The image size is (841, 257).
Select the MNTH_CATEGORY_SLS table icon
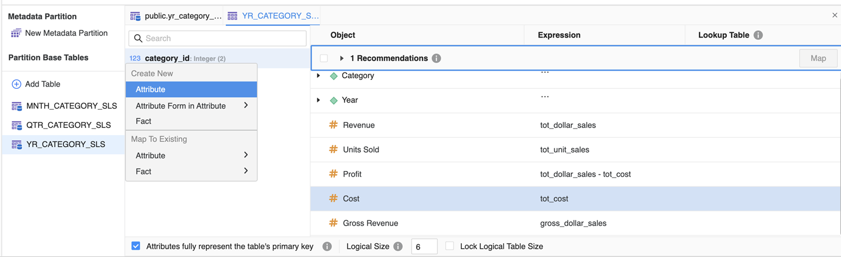tap(17, 106)
